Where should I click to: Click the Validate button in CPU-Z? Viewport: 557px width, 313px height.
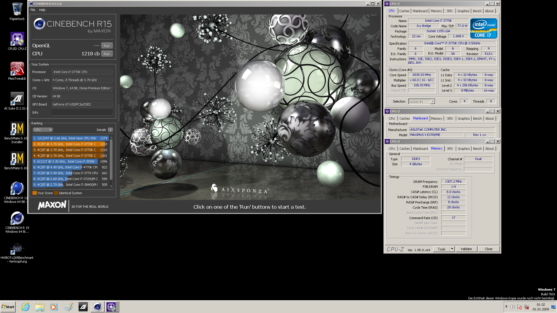(466, 249)
